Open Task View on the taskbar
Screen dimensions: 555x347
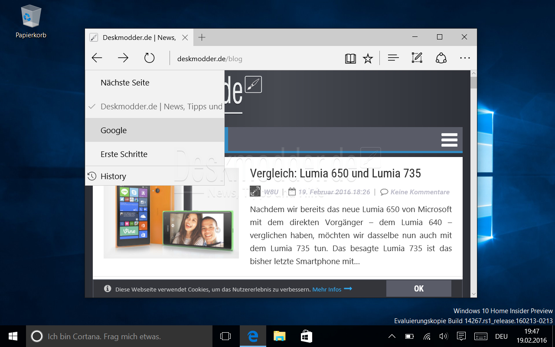[x=225, y=336]
